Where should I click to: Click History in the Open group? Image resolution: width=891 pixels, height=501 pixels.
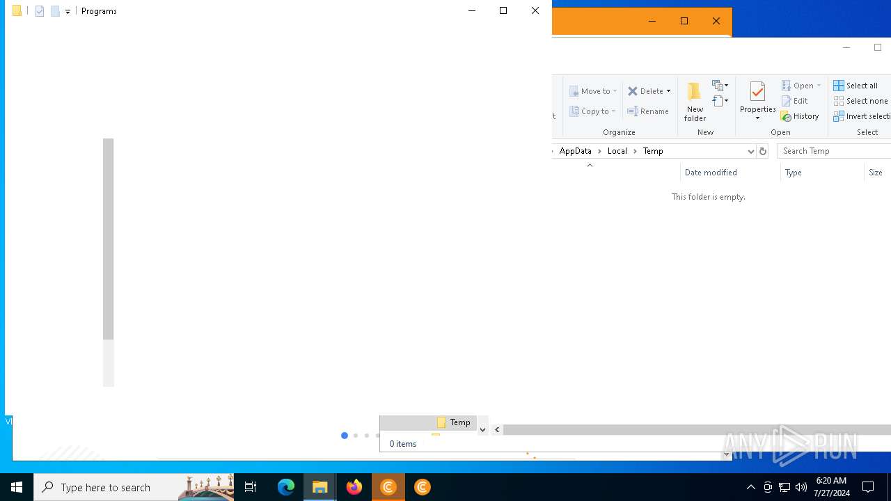point(800,116)
